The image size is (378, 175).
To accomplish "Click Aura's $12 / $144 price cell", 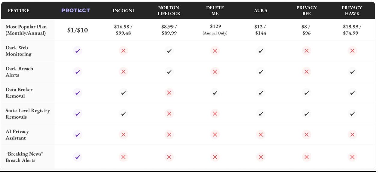I will [x=261, y=30].
